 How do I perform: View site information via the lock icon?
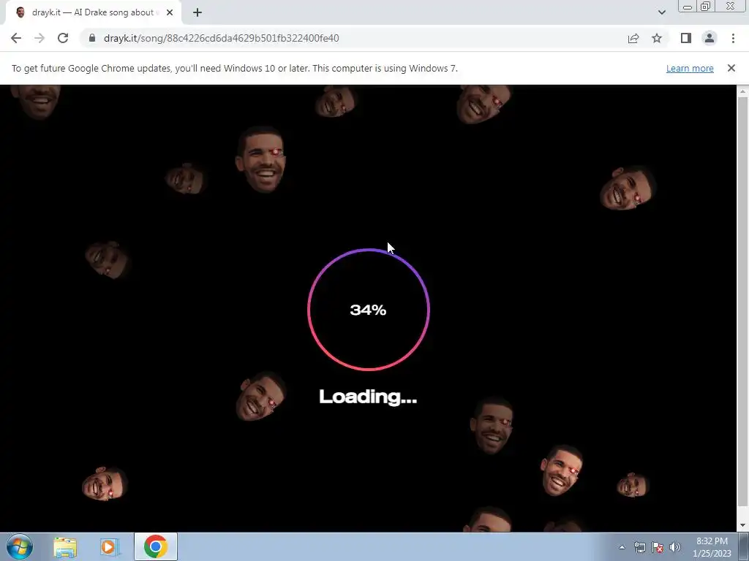92,38
